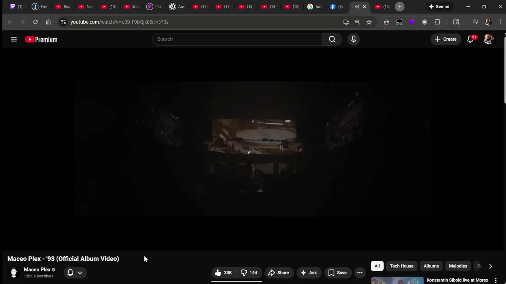
Task: Switch to the 'Rea' YouTube tab
Action: tap(62, 7)
